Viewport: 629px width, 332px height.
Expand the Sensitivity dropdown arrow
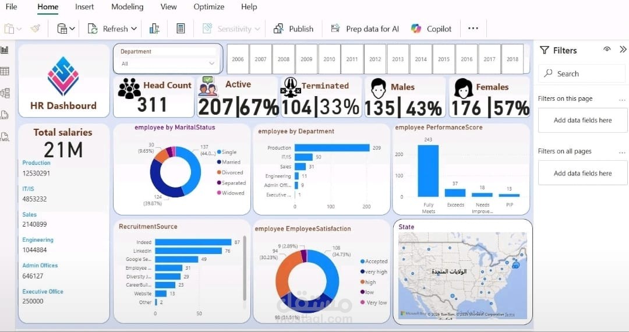pos(257,29)
